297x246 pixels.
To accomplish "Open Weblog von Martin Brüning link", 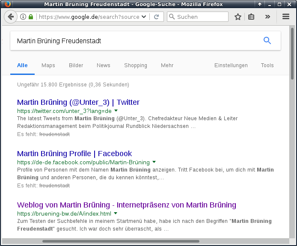I will 126,205.
